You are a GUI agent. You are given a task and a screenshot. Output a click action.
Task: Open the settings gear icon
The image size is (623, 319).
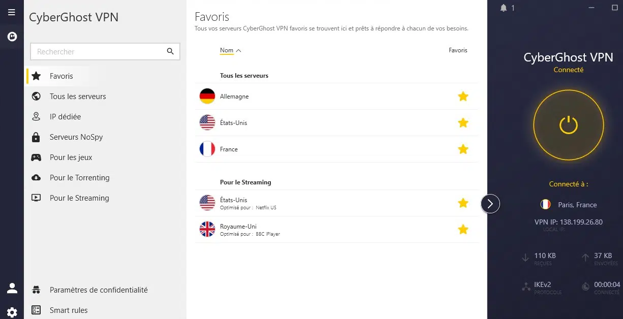12,312
